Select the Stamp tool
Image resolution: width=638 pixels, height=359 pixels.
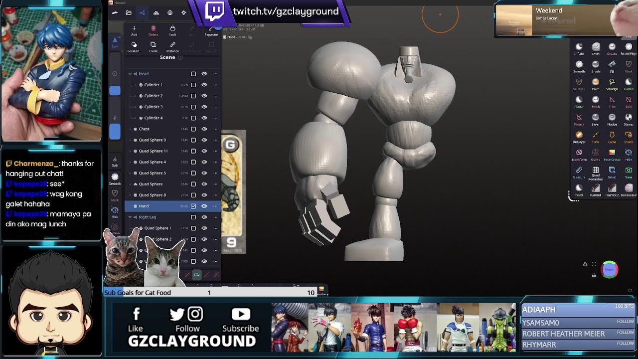tap(629, 119)
